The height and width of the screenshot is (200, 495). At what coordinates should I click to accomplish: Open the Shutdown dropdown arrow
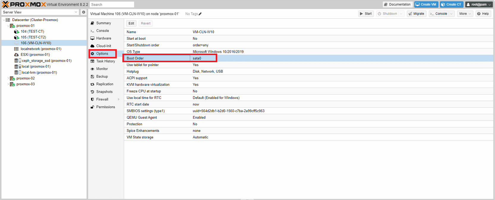(401, 14)
